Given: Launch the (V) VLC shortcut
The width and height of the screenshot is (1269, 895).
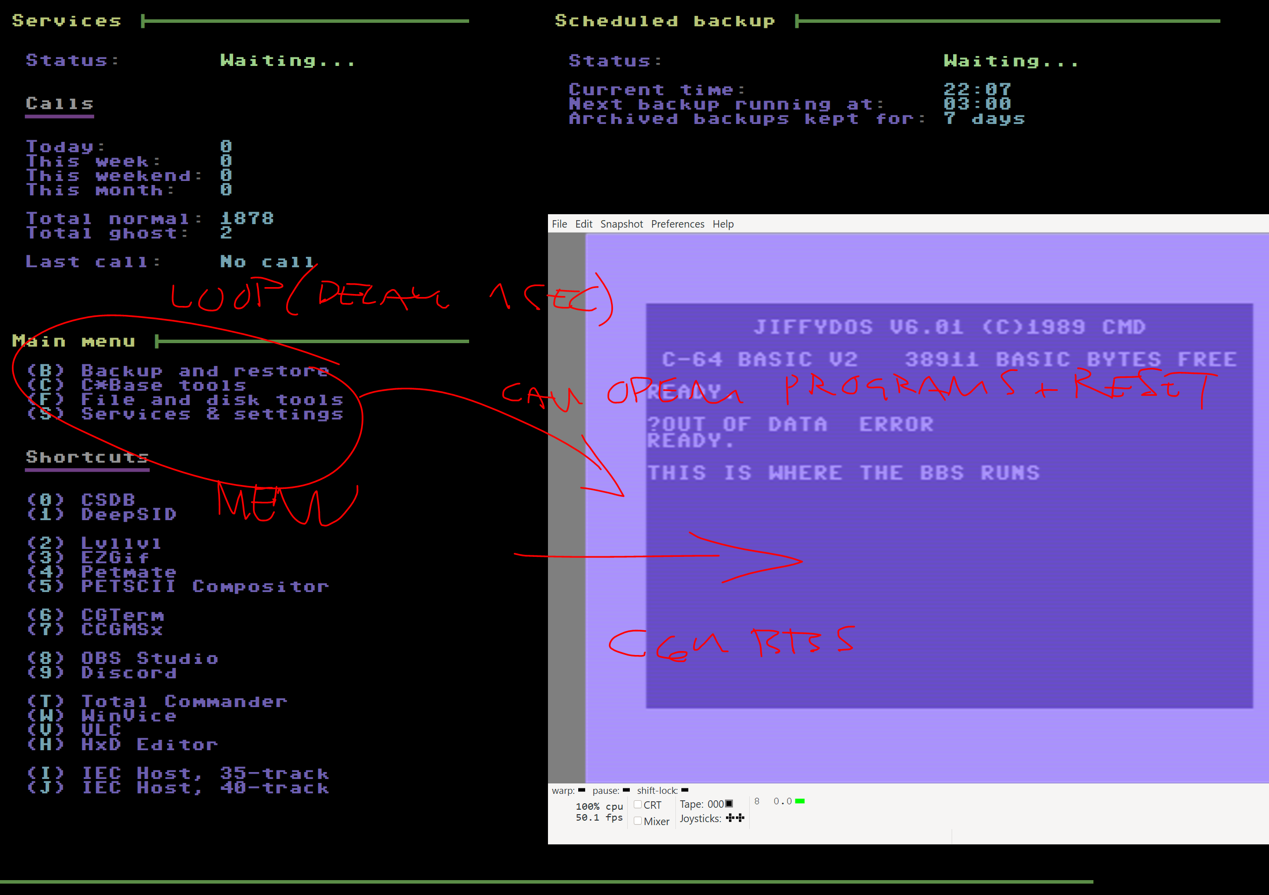Looking at the screenshot, I should tap(74, 730).
